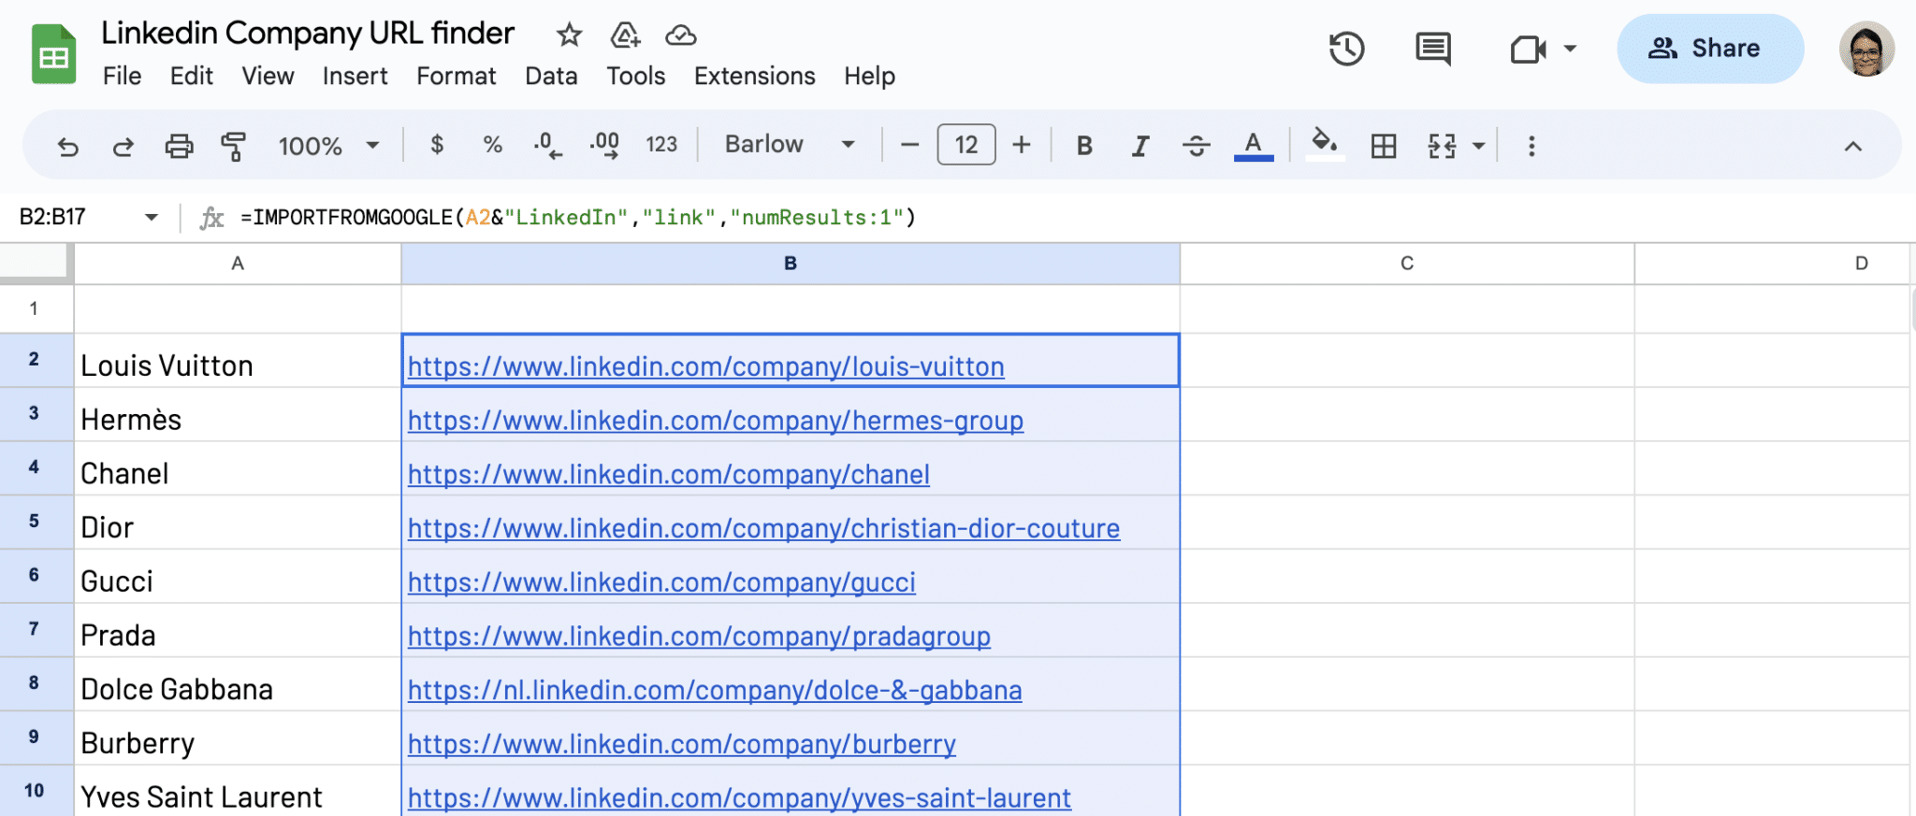
Task: Select row 5 header
Action: [x=36, y=522]
